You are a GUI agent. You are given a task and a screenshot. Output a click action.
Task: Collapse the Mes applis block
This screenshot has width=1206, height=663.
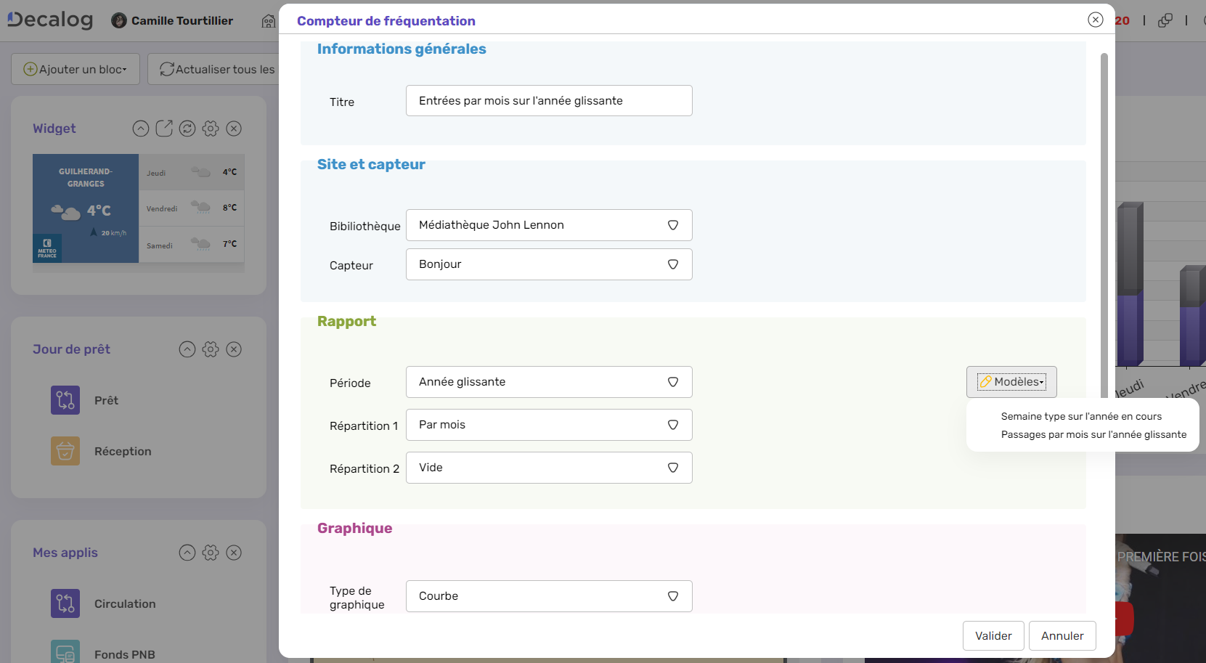coord(187,553)
